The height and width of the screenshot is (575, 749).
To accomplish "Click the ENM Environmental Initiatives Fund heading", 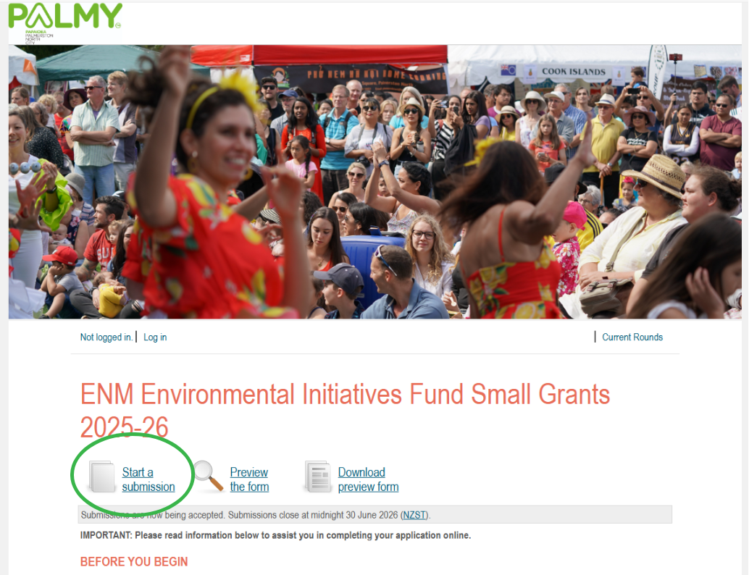I will pyautogui.click(x=345, y=395).
